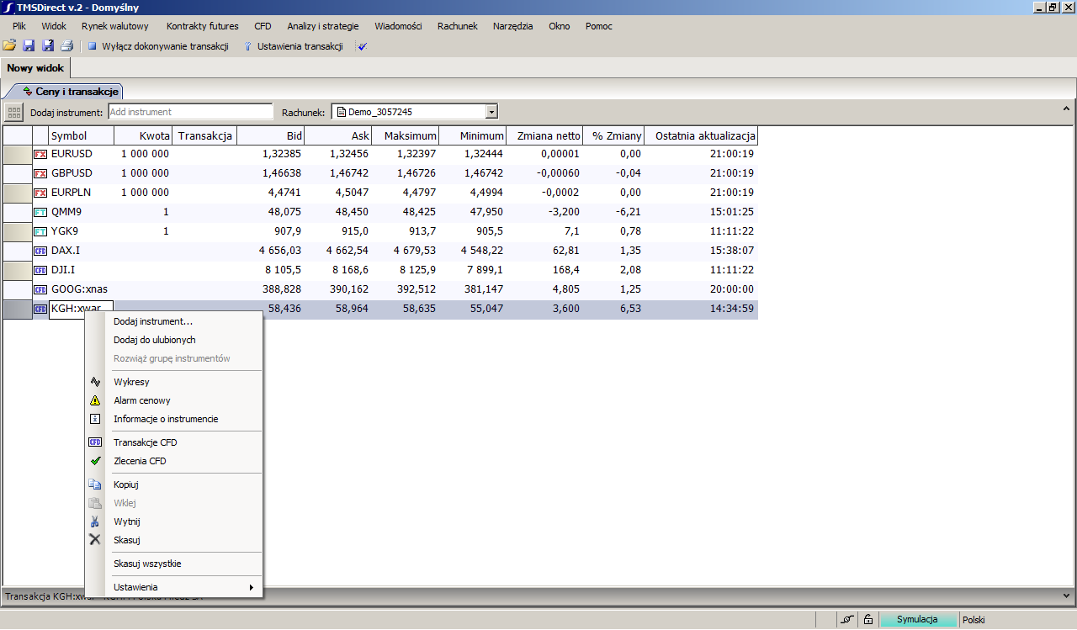Click the scissors icon next to Wytnij

click(95, 521)
